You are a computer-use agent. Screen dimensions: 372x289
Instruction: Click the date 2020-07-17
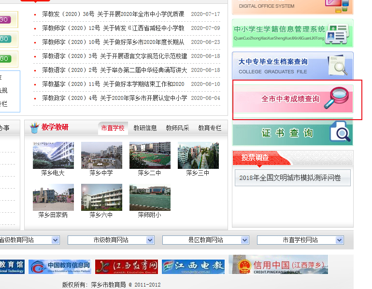coord(205,14)
